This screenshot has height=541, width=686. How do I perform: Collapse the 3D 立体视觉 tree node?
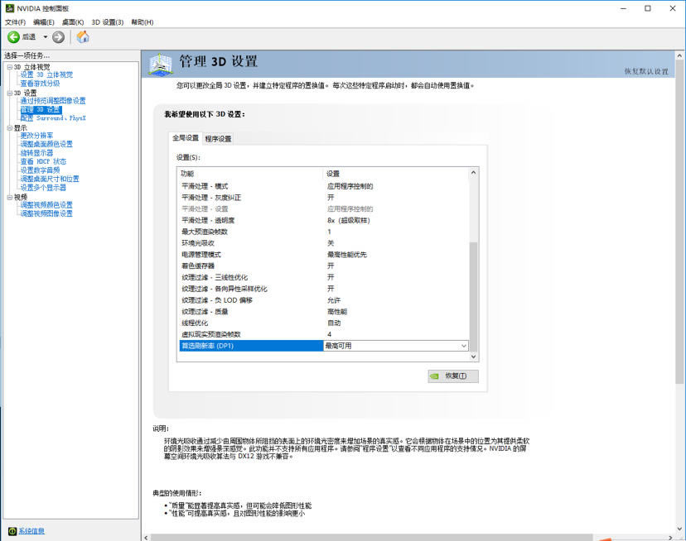pos(10,67)
